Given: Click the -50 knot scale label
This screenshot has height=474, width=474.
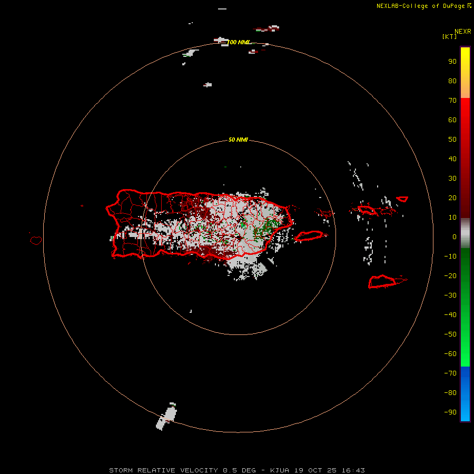Looking at the screenshot, I should click(450, 334).
